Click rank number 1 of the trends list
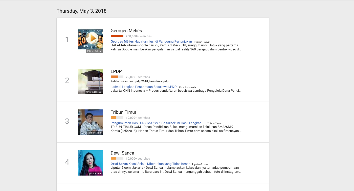The height and width of the screenshot is (191, 354). point(67,40)
